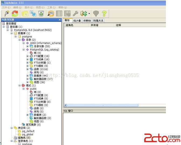The height and width of the screenshot is (145, 181).
Task: Open the SQL query tool icon
Action: click(x=51, y=14)
